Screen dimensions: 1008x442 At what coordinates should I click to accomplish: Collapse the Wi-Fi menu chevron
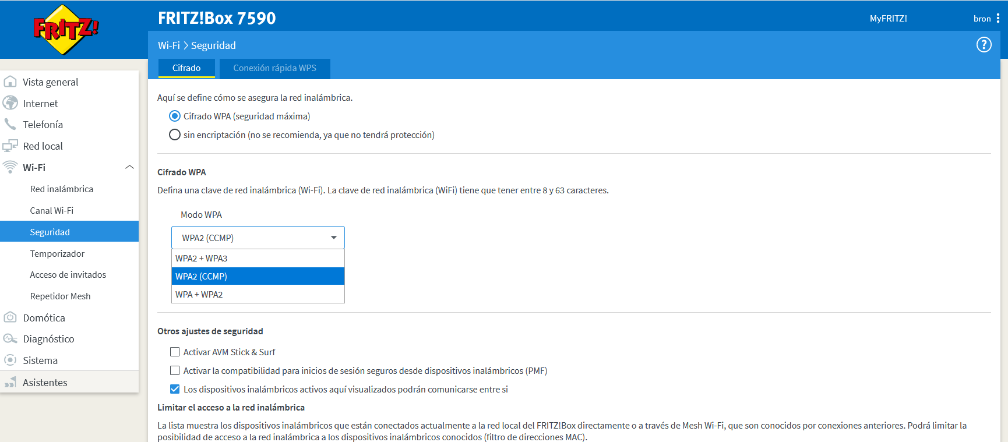129,167
